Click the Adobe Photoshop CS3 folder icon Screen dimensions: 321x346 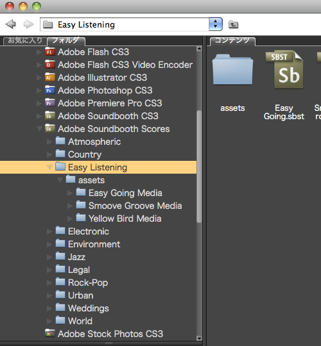click(49, 90)
